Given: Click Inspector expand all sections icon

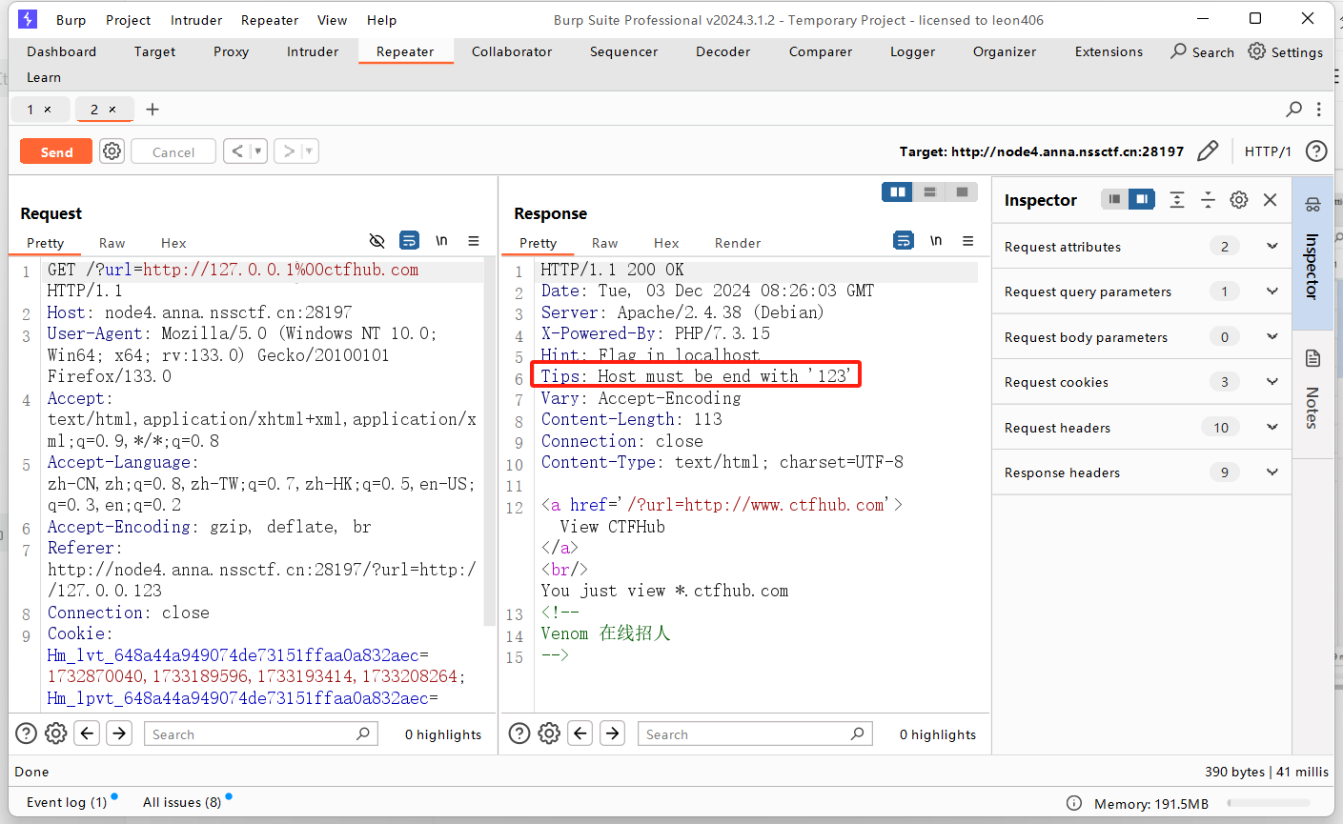Looking at the screenshot, I should [x=1177, y=199].
